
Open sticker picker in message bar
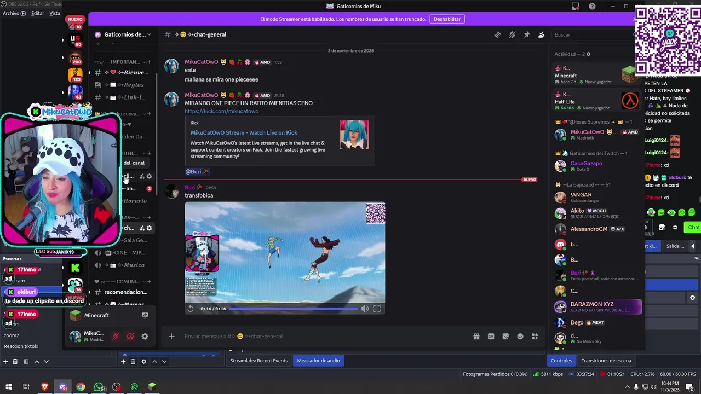(x=505, y=336)
